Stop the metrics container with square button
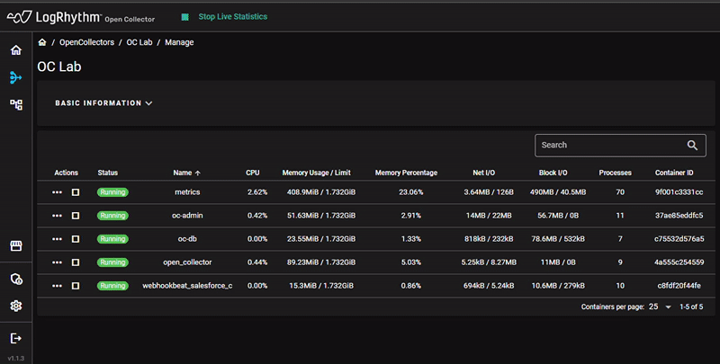 coord(76,192)
